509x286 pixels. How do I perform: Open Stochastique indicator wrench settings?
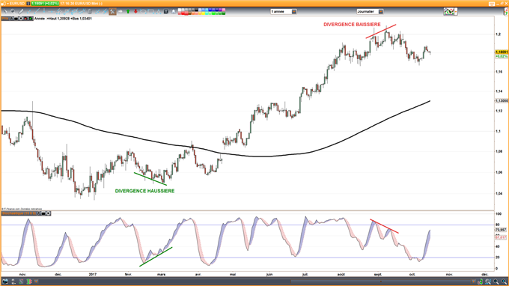click(39, 213)
